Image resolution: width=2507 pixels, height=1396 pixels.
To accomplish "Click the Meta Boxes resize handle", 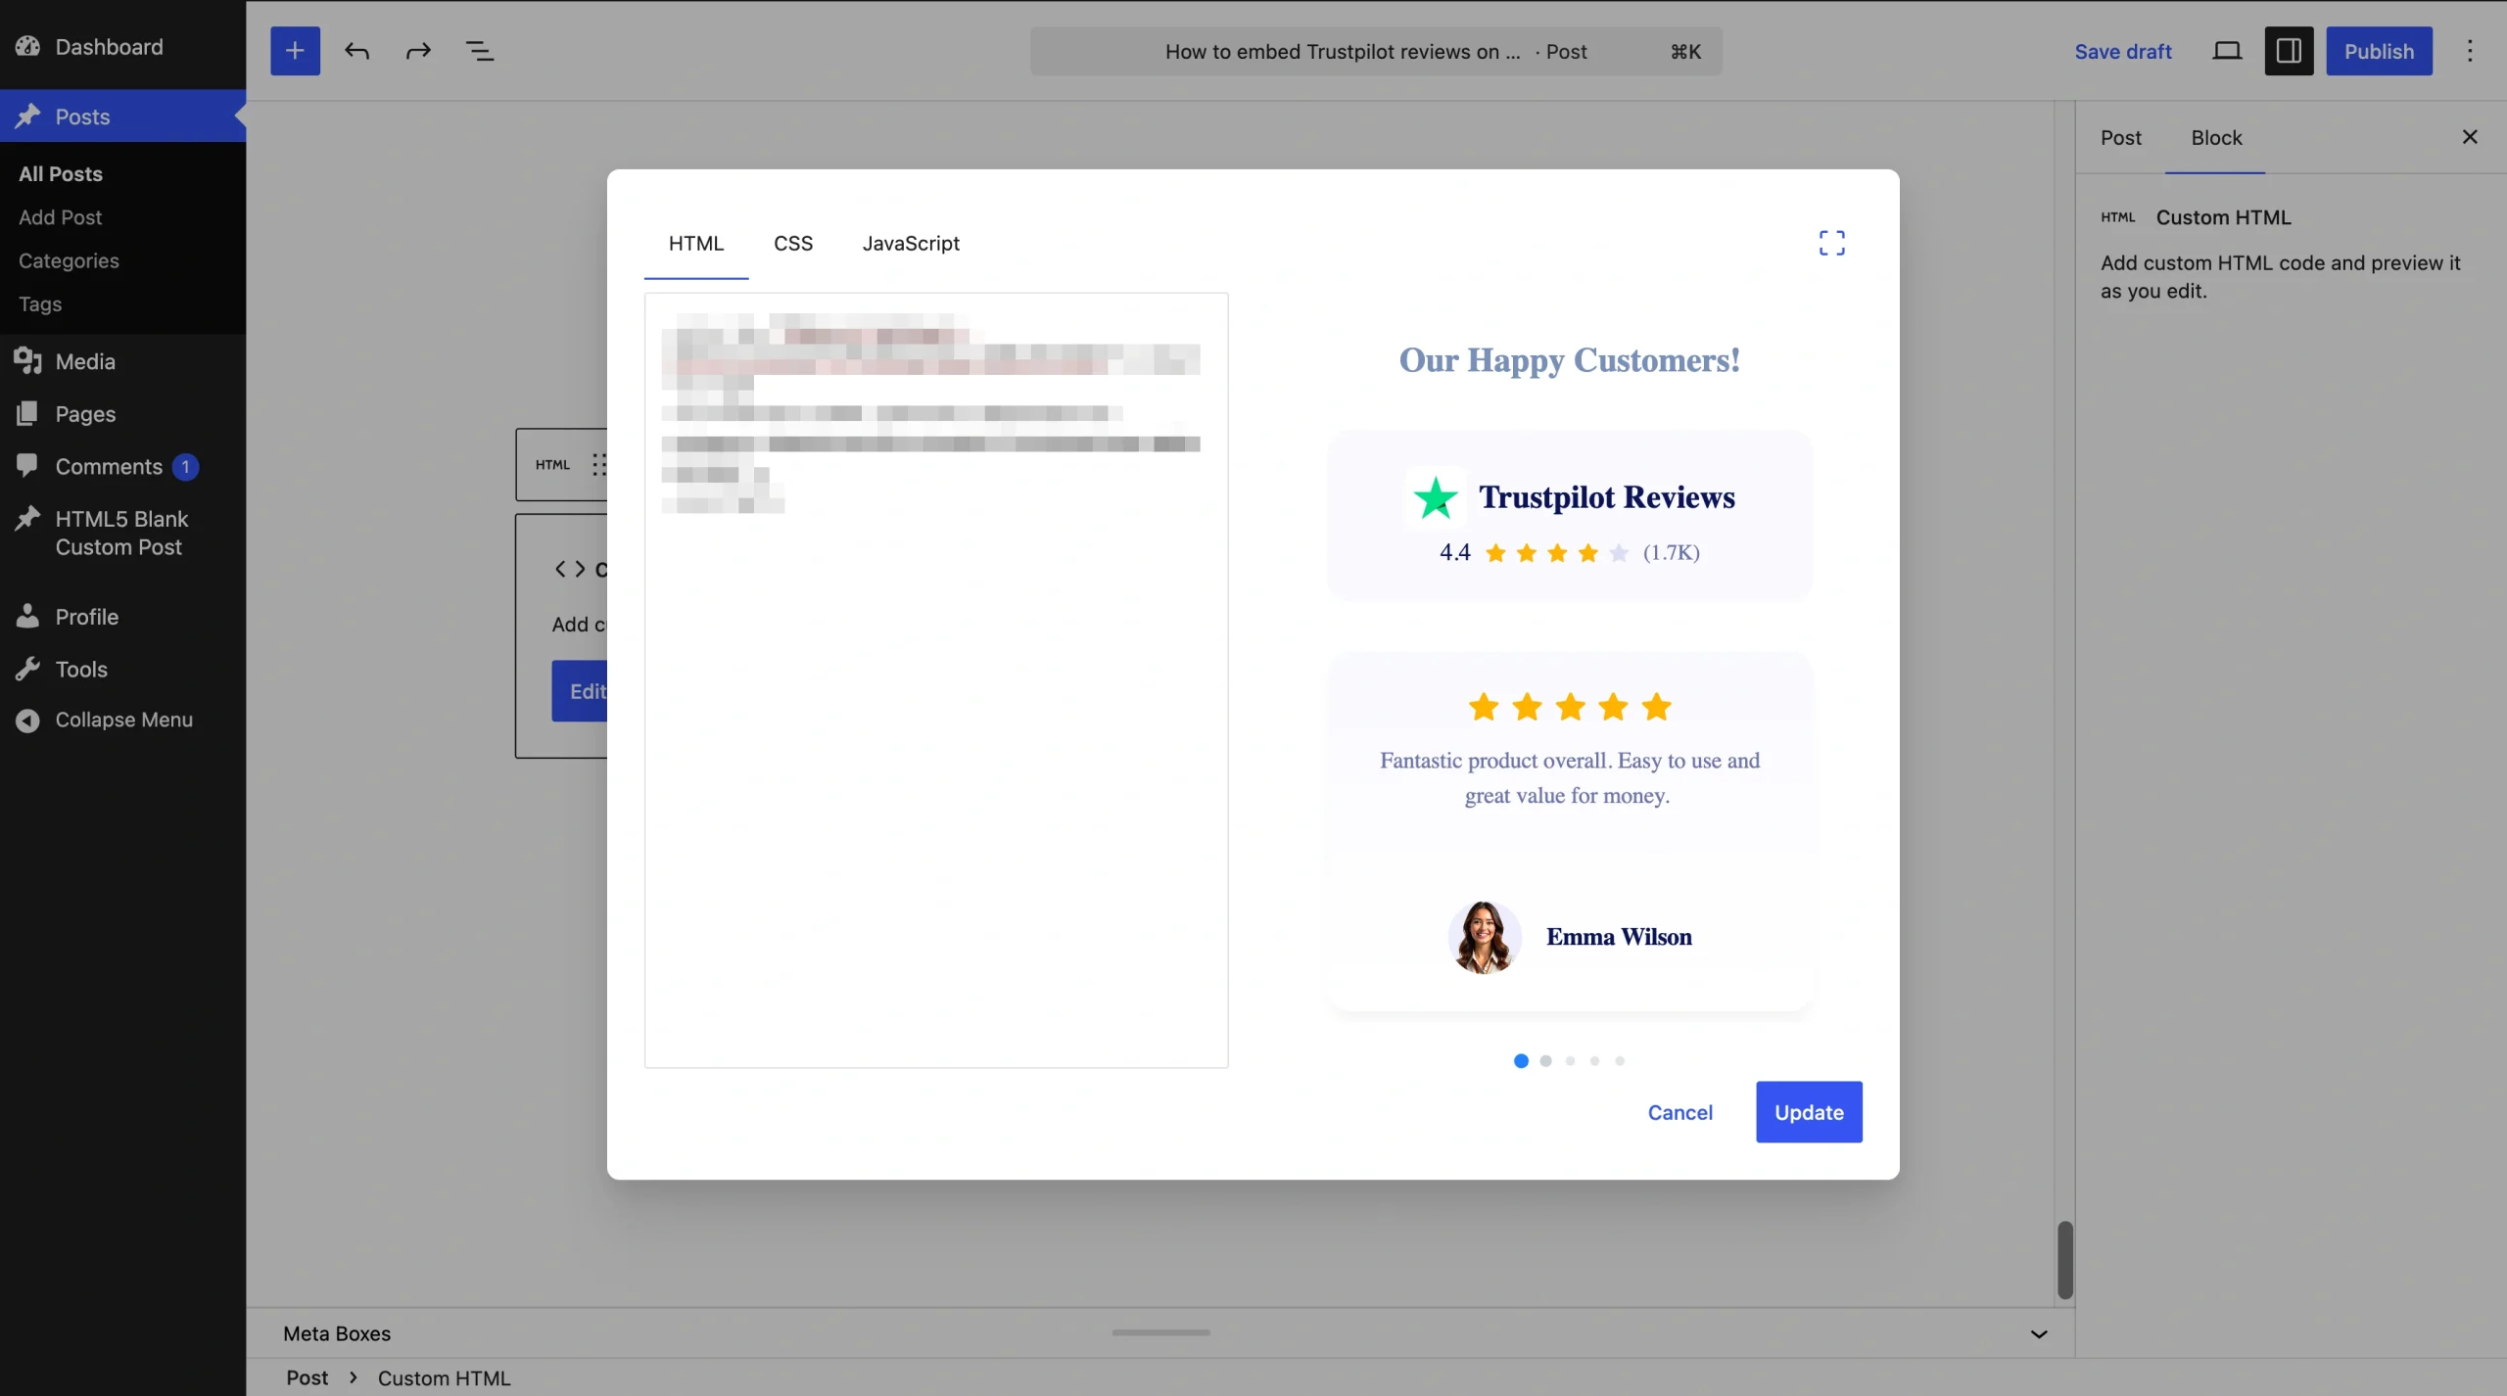I will [x=1160, y=1332].
